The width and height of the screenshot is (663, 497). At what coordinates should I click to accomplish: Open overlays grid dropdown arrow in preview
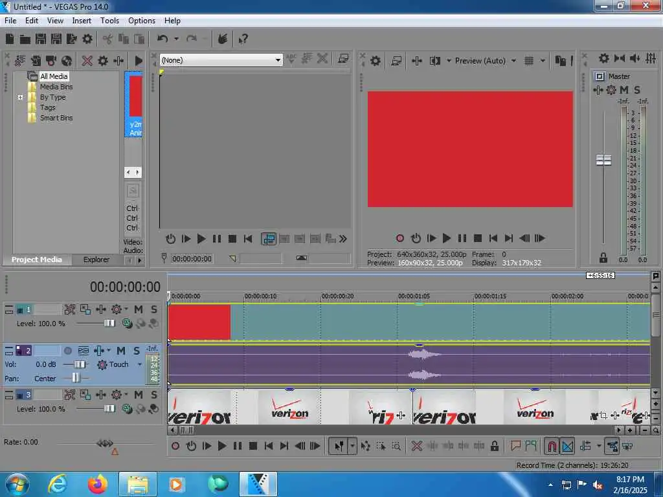[x=543, y=61]
